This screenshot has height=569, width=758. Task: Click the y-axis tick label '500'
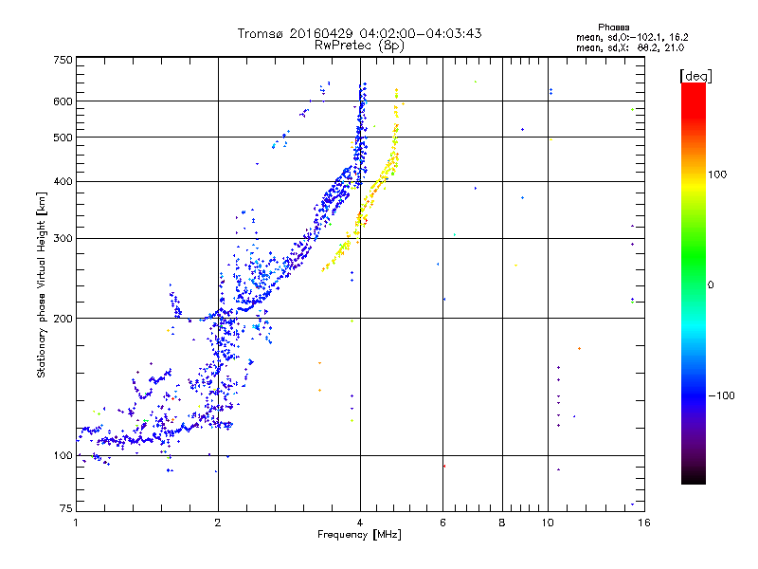coord(63,138)
